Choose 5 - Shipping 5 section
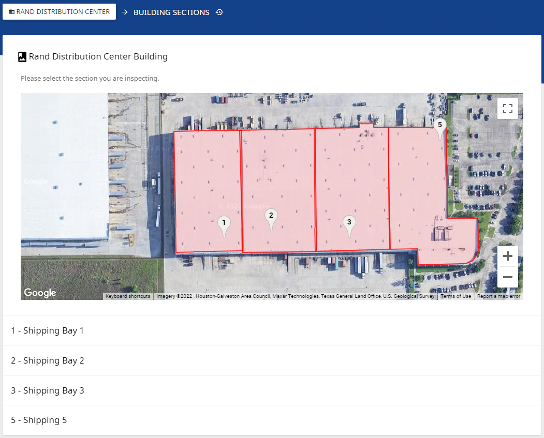This screenshot has height=438, width=544. click(x=272, y=420)
